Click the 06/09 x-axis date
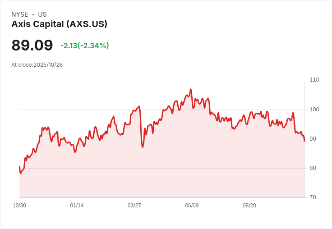The image size is (332, 229). pyautogui.click(x=192, y=206)
